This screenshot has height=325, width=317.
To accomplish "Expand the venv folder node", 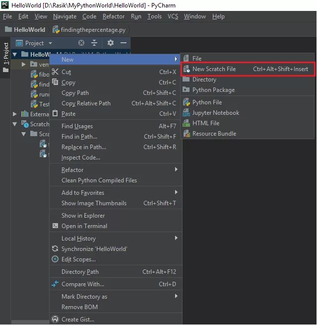I will coord(24,64).
